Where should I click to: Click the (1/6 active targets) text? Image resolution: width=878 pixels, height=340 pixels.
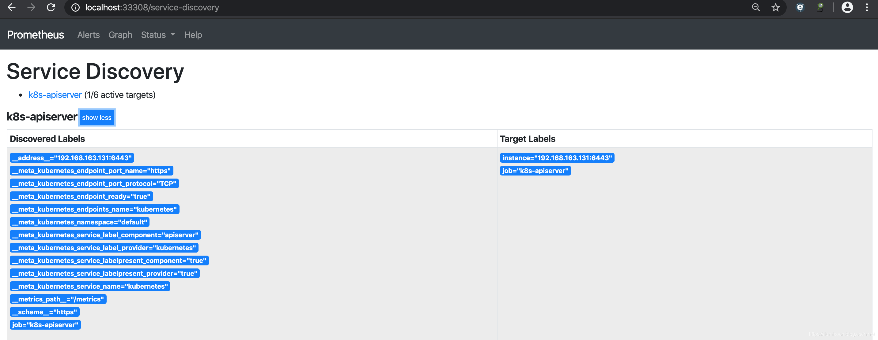(x=120, y=94)
